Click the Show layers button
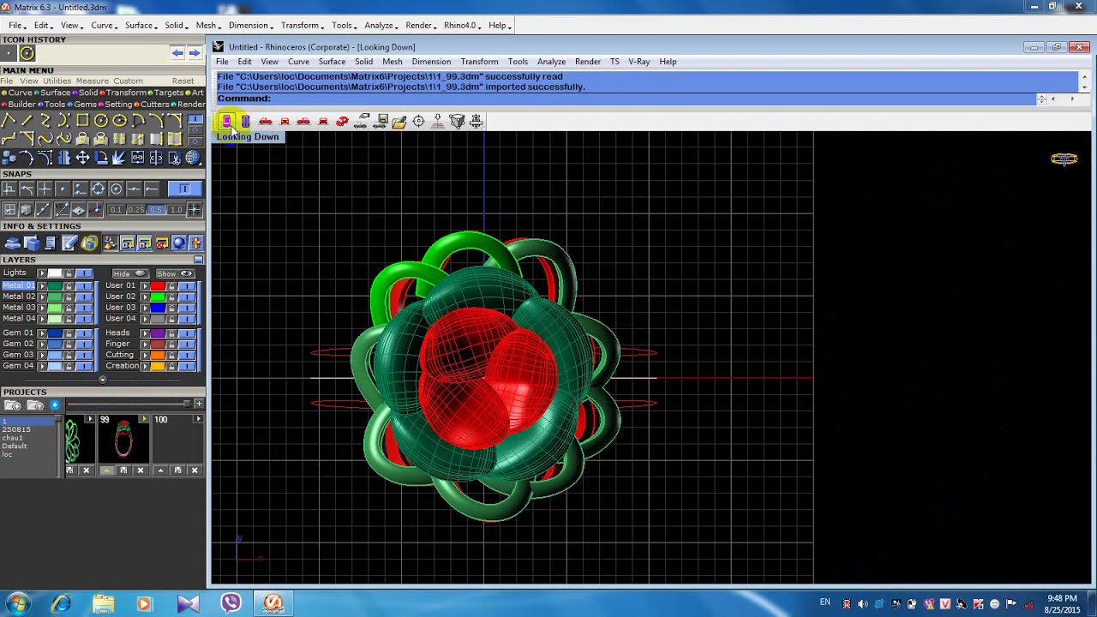The image size is (1097, 617). click(175, 273)
